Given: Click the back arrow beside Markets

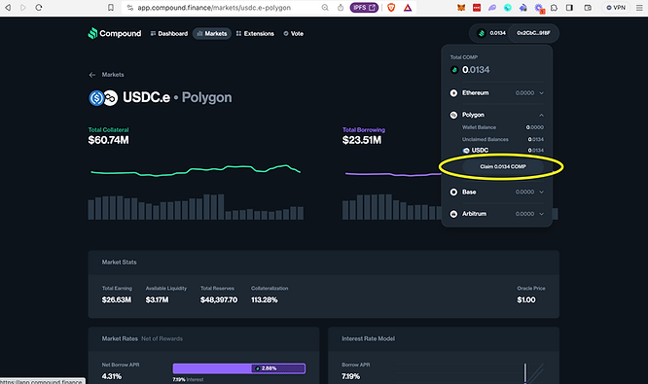Looking at the screenshot, I should click(91, 75).
